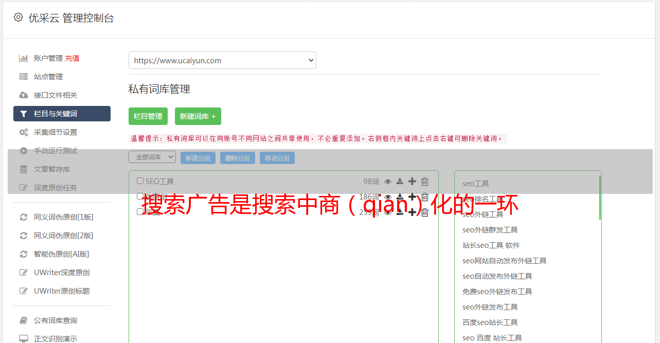Click the eye icon on 259词 row

[388, 212]
